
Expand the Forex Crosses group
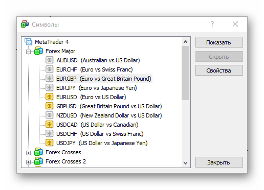(x=29, y=153)
